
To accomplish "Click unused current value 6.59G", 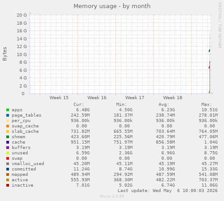I will click(83, 153).
